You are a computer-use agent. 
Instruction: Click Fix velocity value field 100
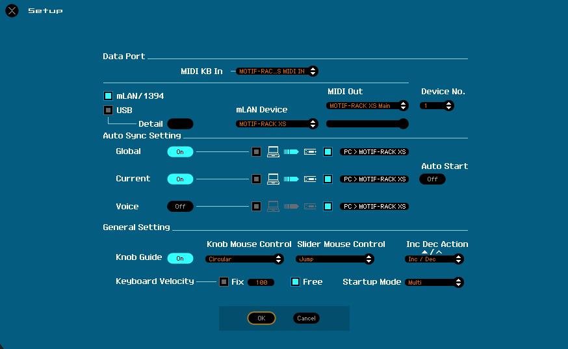[261, 282]
